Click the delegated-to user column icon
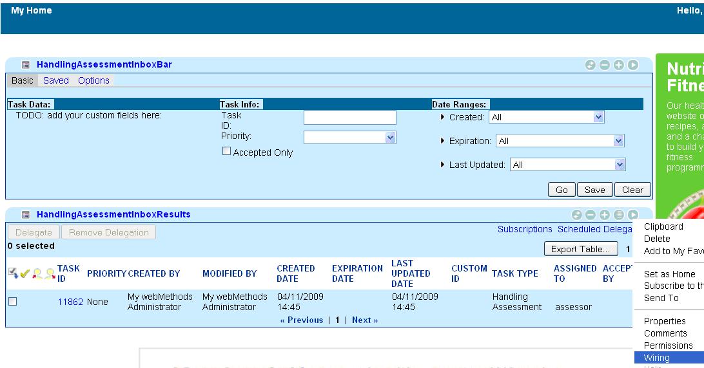Viewport: 704px width, 368px height. (x=50, y=273)
